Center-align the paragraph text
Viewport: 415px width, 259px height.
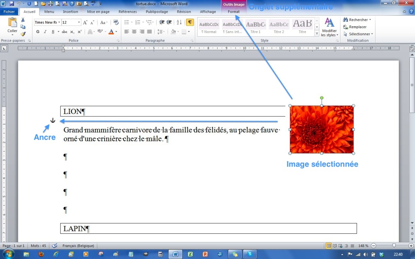[134, 32]
